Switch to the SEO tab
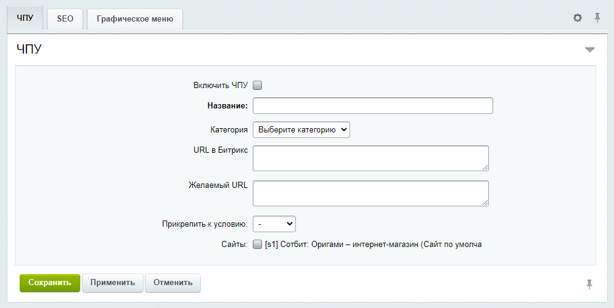This screenshot has height=308, width=614. coord(65,18)
